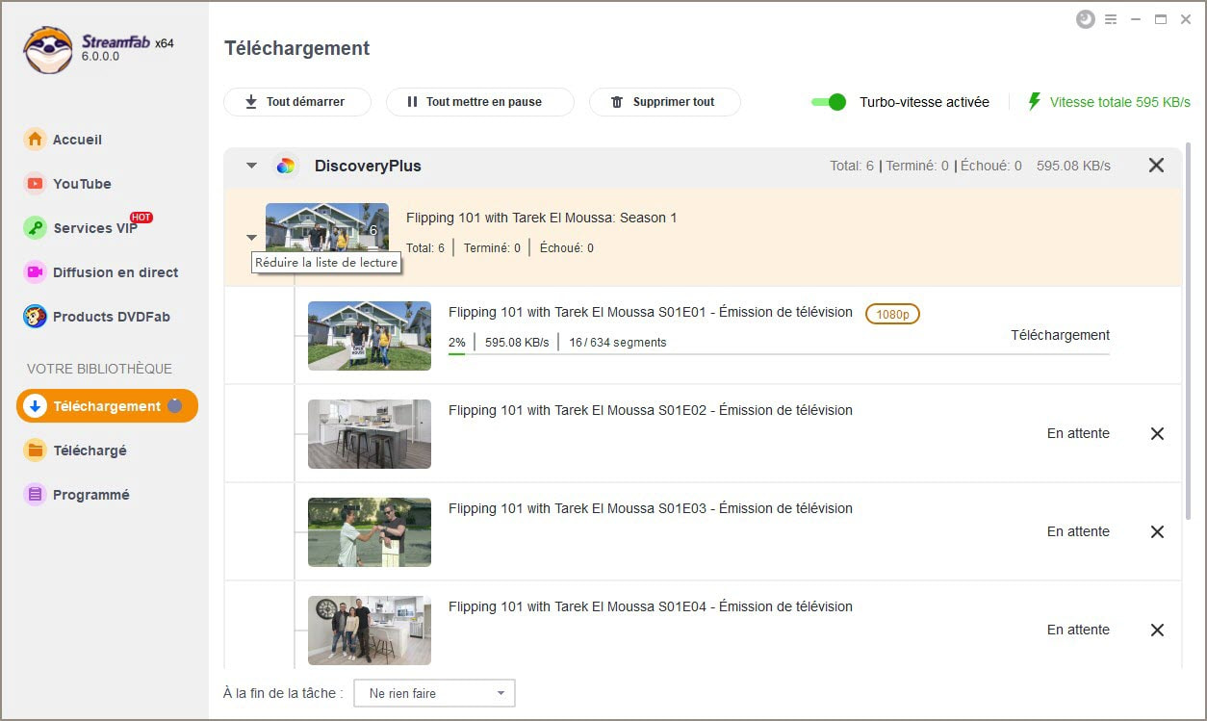The image size is (1207, 721).
Task: Click 'En attente' status of S01E02
Action: click(x=1078, y=433)
